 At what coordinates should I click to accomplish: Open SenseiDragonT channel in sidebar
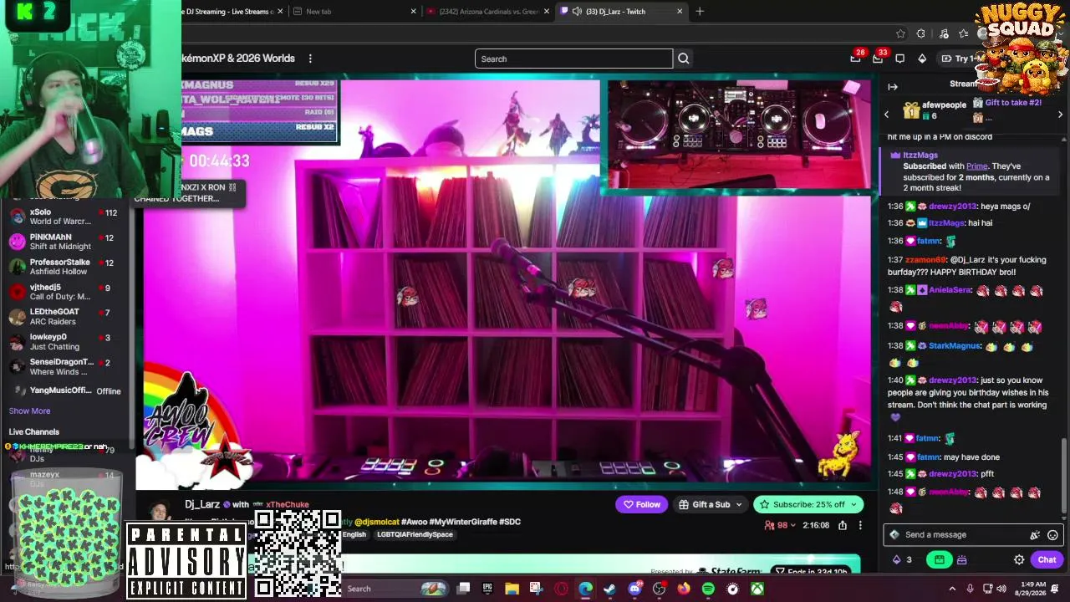tap(65, 367)
